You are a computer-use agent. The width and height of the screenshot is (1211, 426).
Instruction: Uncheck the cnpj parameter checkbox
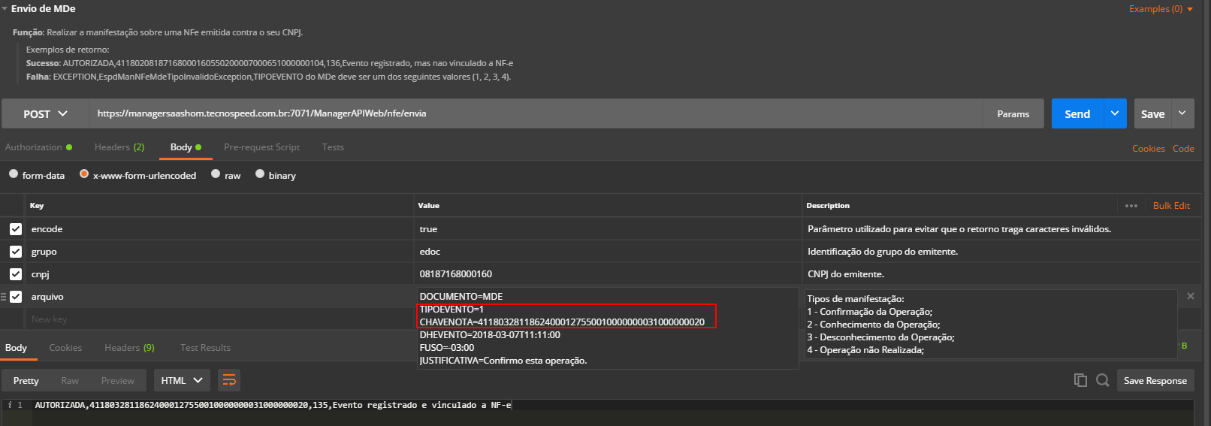click(16, 274)
